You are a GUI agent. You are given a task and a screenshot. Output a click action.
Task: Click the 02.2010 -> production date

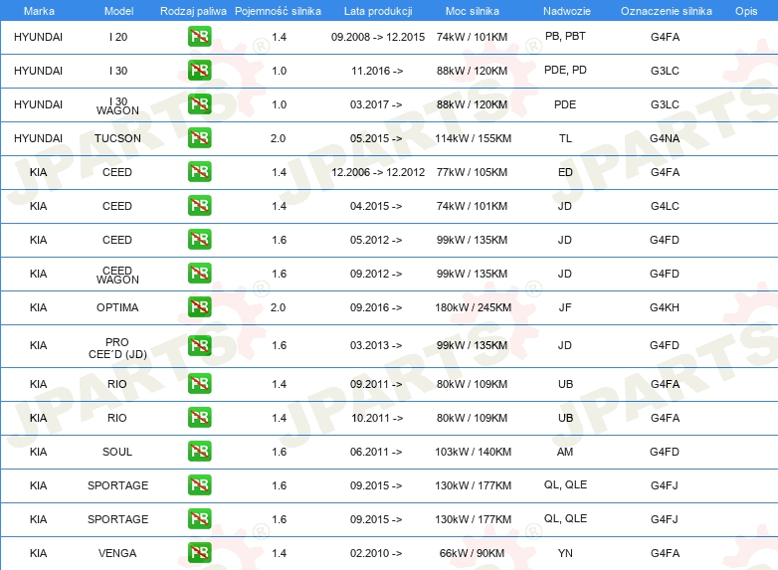click(376, 553)
